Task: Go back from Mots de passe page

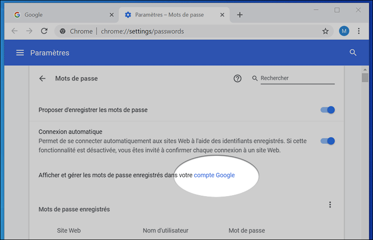Action: tap(42, 79)
